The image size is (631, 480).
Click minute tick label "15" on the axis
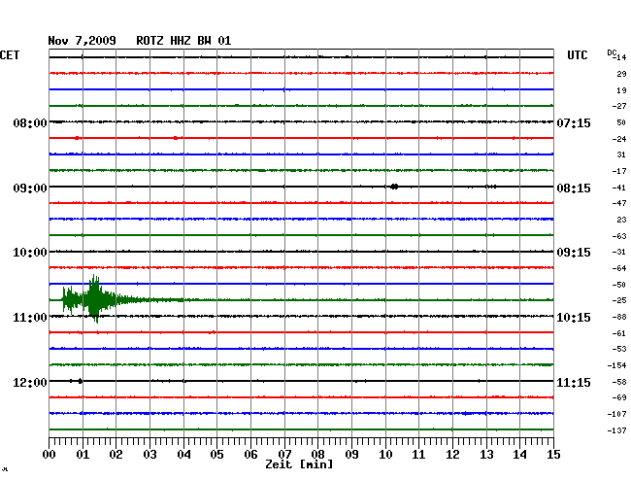553,454
